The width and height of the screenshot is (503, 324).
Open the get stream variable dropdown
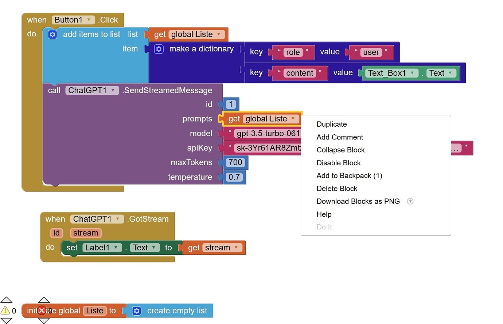pyautogui.click(x=236, y=248)
